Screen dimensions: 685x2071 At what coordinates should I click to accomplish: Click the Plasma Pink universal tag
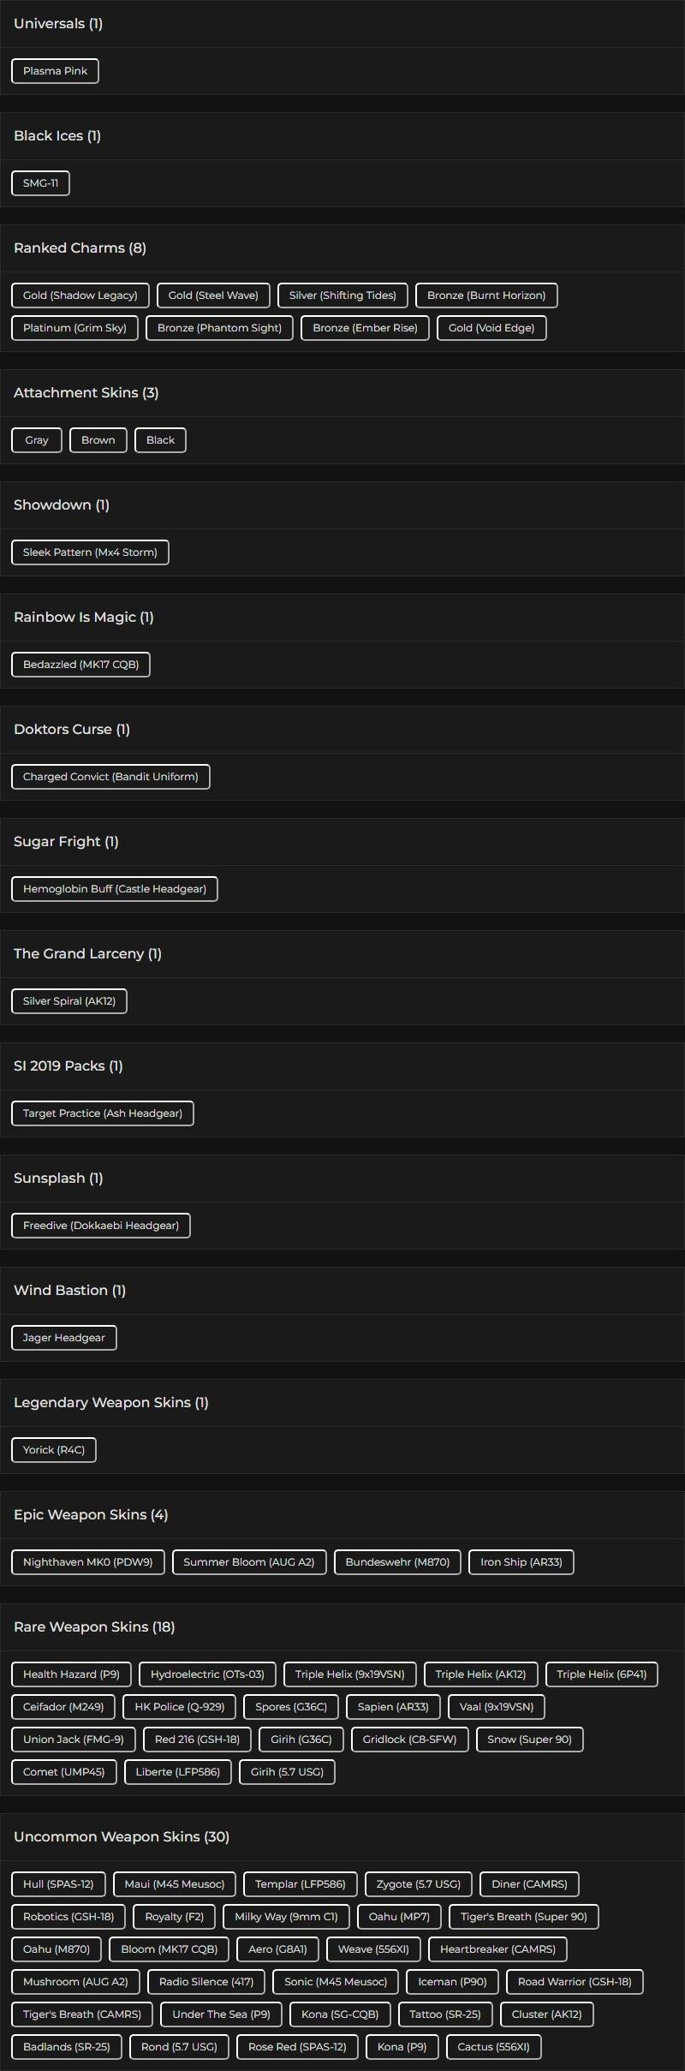[55, 71]
